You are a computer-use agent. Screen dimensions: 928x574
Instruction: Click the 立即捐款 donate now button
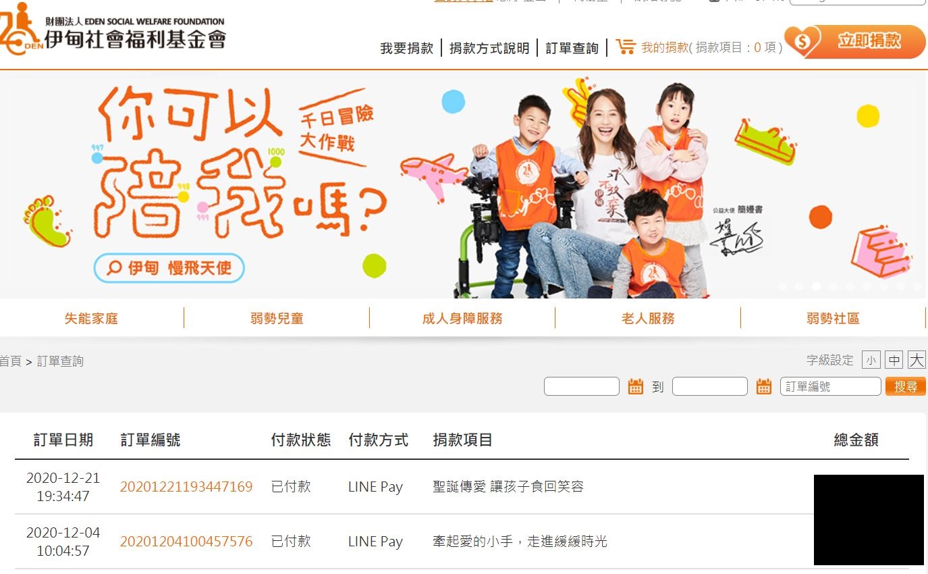(x=855, y=42)
